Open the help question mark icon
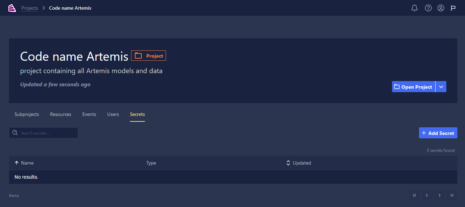 (x=428, y=8)
